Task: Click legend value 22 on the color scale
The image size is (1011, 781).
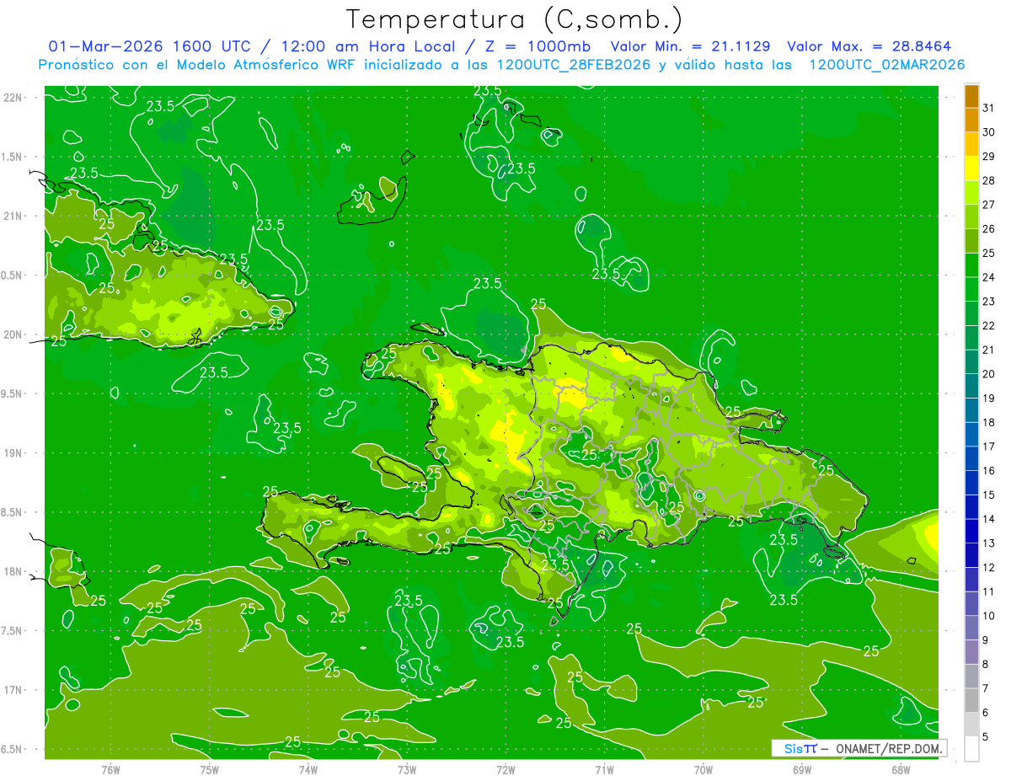Action: [989, 325]
